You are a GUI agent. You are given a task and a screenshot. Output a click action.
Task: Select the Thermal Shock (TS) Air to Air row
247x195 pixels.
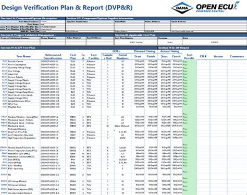click(21, 148)
